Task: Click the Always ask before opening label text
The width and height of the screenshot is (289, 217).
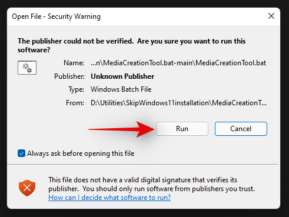Action: pyautogui.click(x=81, y=153)
